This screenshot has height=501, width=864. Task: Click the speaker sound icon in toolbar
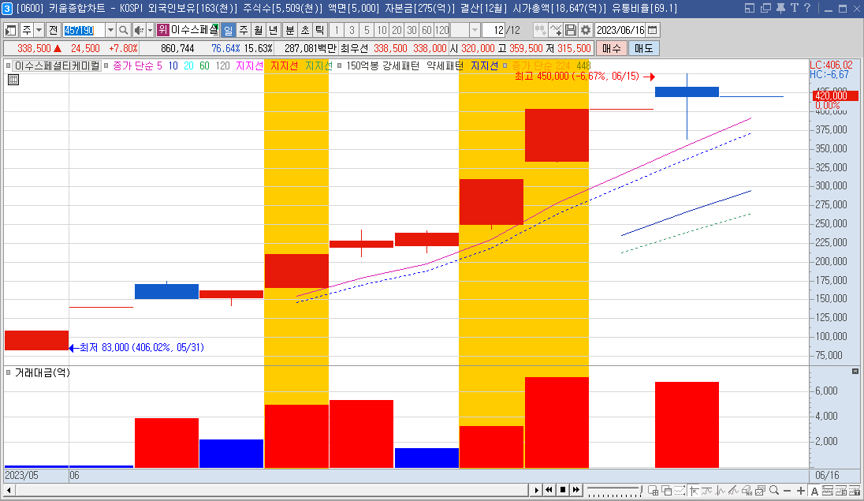tap(138, 30)
